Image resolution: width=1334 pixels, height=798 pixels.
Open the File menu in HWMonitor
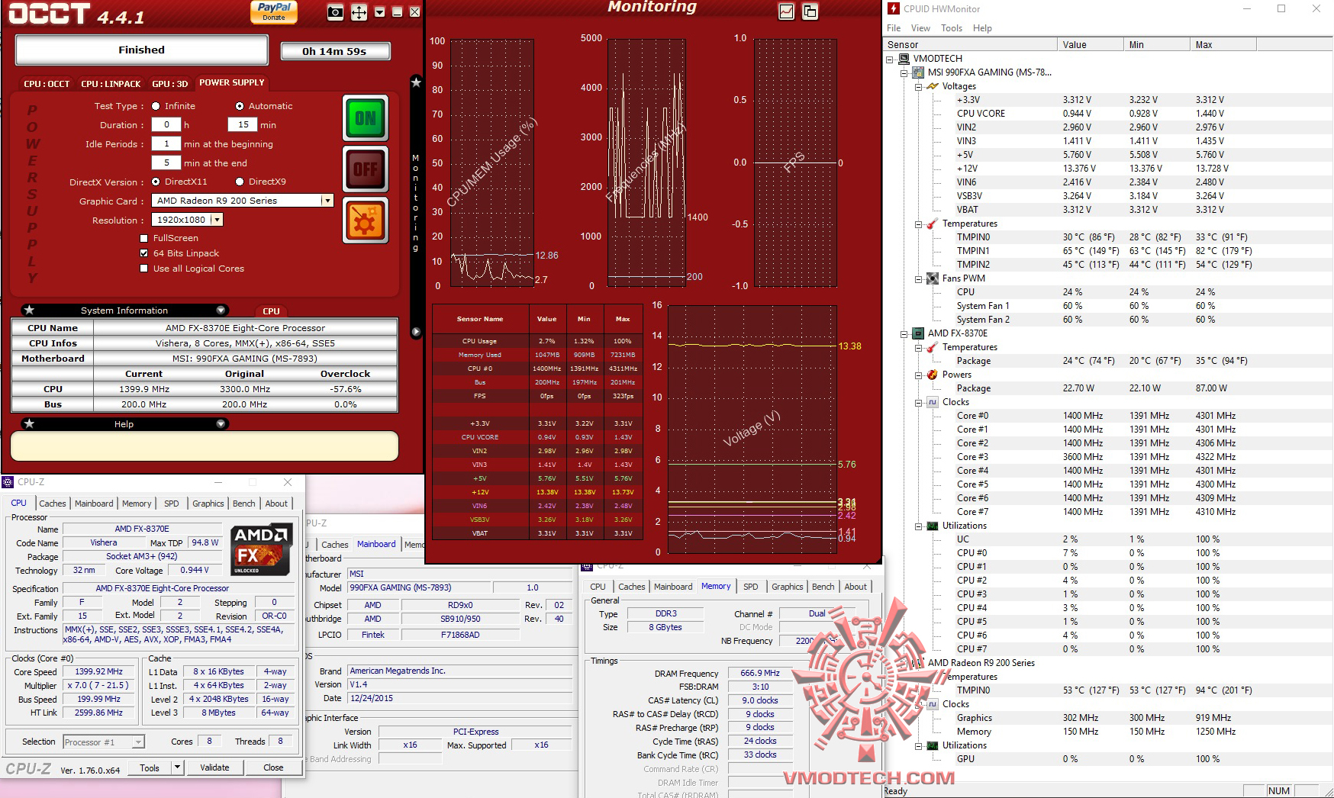point(894,28)
